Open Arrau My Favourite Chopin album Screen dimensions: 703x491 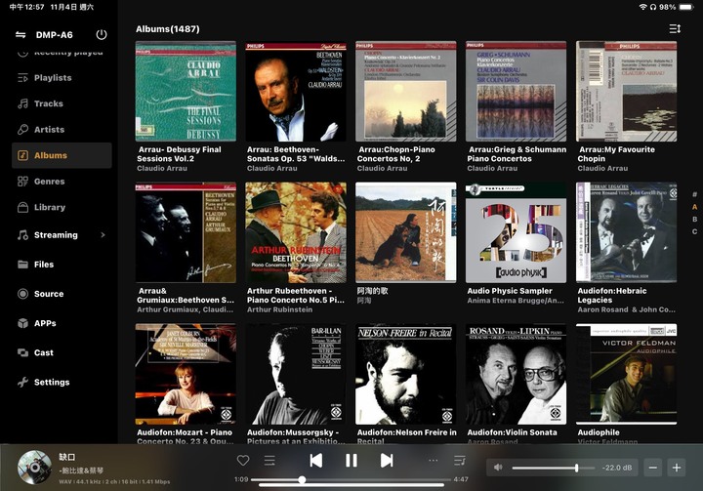[x=626, y=92]
